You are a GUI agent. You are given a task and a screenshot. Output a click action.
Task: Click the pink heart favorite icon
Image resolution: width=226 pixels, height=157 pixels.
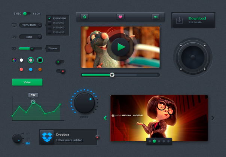point(120,17)
